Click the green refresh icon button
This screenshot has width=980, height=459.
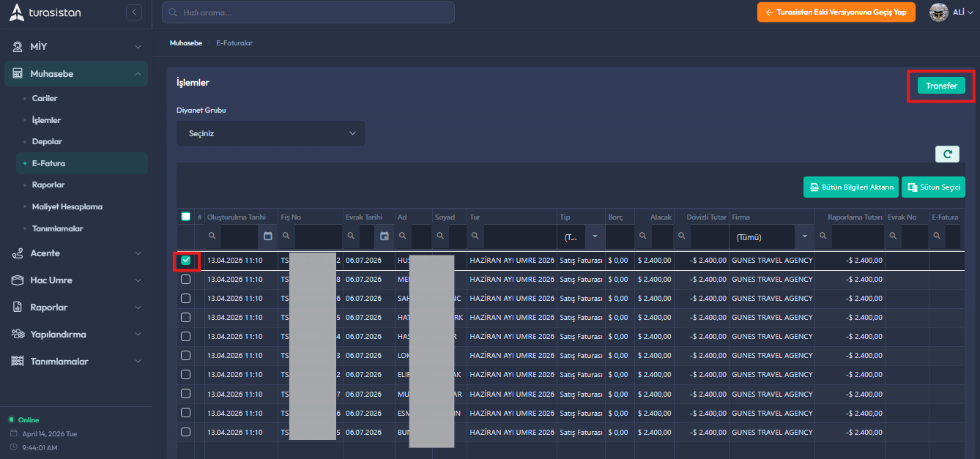pyautogui.click(x=947, y=154)
